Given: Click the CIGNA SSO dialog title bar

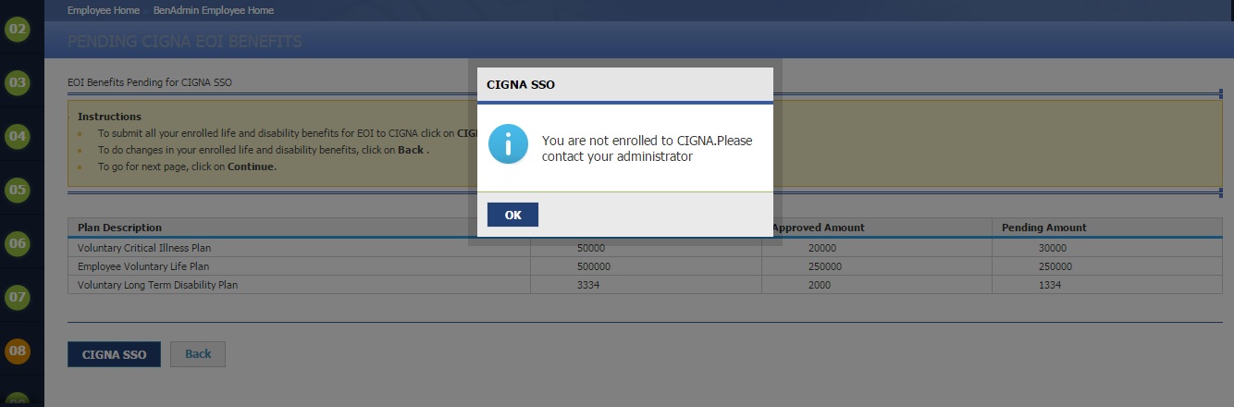Looking at the screenshot, I should pos(624,84).
